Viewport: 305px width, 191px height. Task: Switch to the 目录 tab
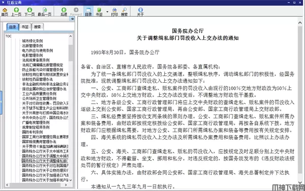[13, 27]
